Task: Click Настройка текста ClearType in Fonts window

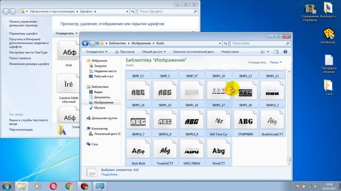Action: (x=28, y=53)
